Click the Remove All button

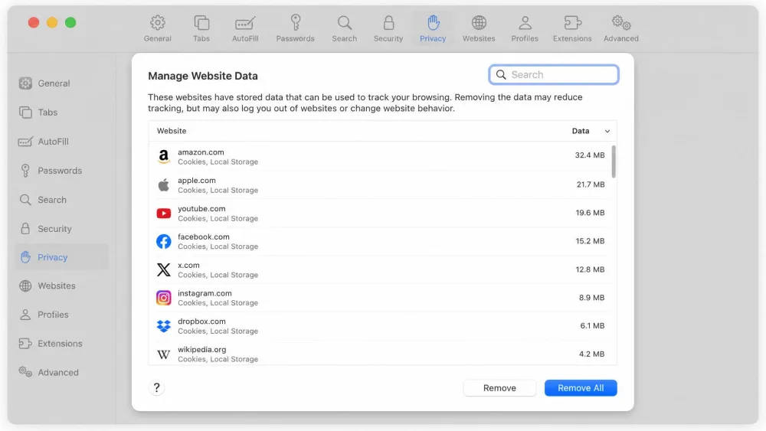(581, 387)
